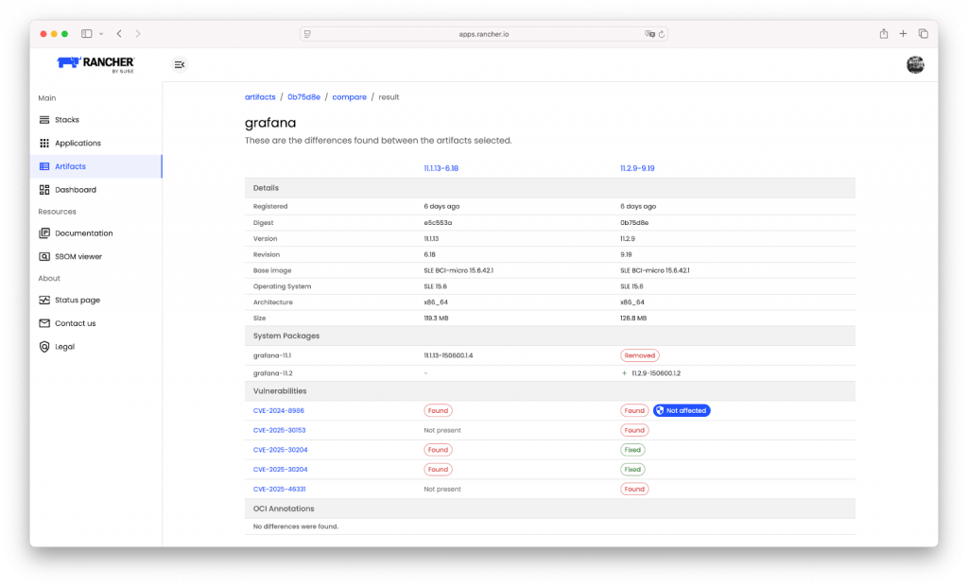This screenshot has height=586, width=968.
Task: Select the Artifacts menu item
Action: (x=70, y=166)
